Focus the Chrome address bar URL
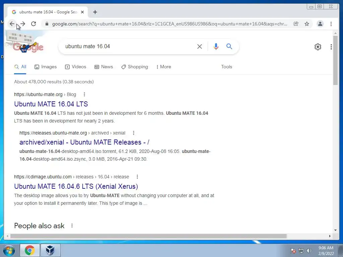The width and height of the screenshot is (343, 257). [169, 24]
